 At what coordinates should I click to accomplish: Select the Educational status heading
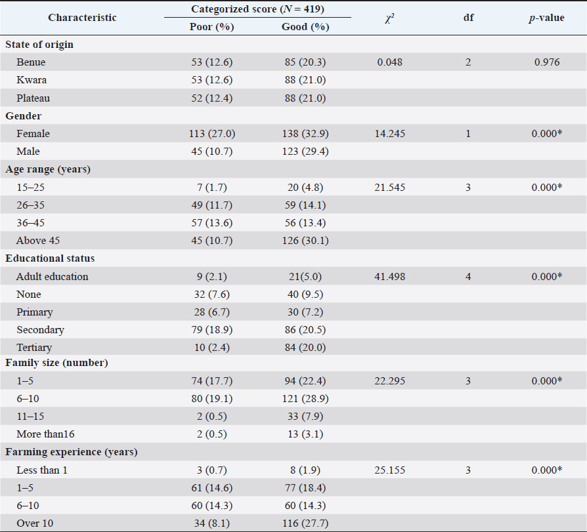[50, 258]
